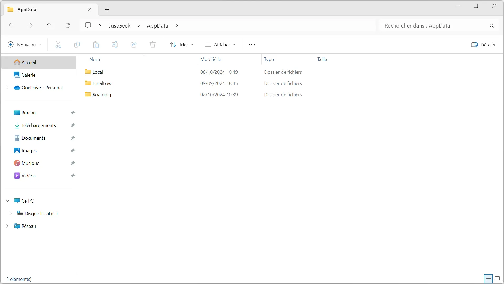Screen dimensions: 504x284
Task: Expand the Disque local (C:) node
Action: click(10, 214)
